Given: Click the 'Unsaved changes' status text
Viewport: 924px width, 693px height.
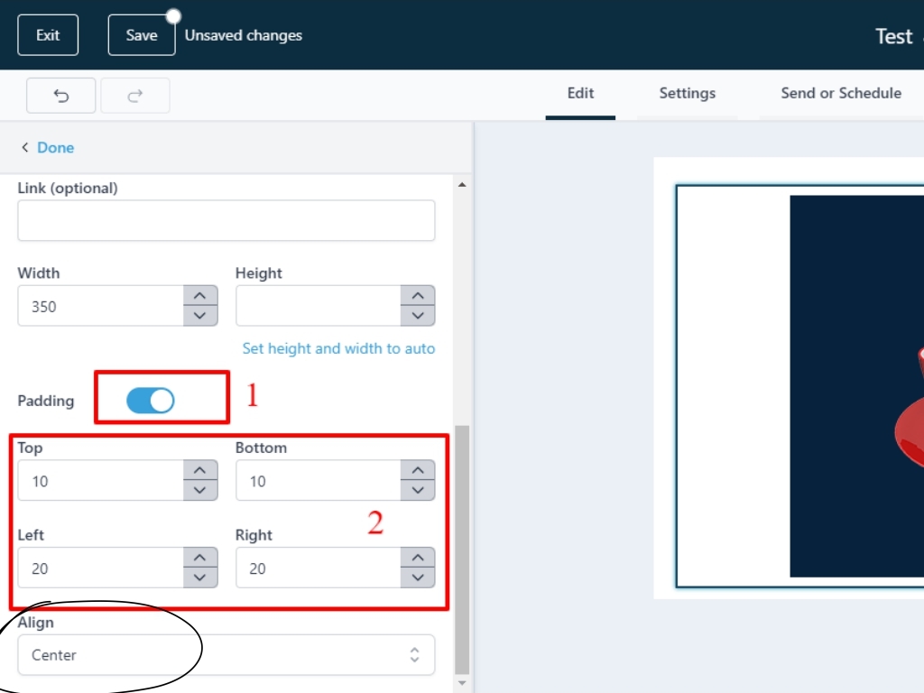Looking at the screenshot, I should click(244, 35).
